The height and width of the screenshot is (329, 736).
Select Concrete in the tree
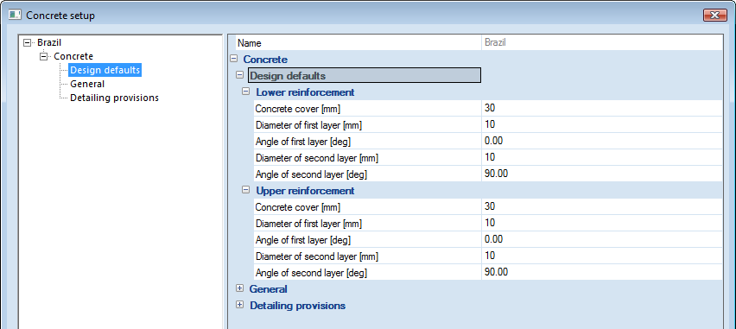73,56
